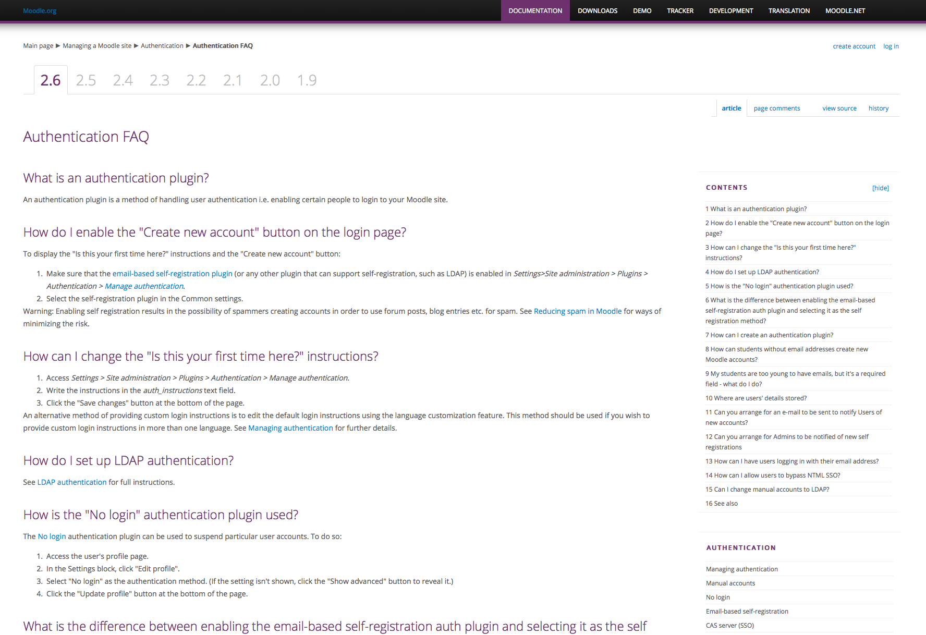The height and width of the screenshot is (635, 926).
Task: Switch to the 2.3 version tab
Action: [x=160, y=80]
